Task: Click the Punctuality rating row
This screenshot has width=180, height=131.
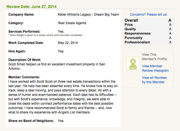Action: pyautogui.click(x=148, y=38)
